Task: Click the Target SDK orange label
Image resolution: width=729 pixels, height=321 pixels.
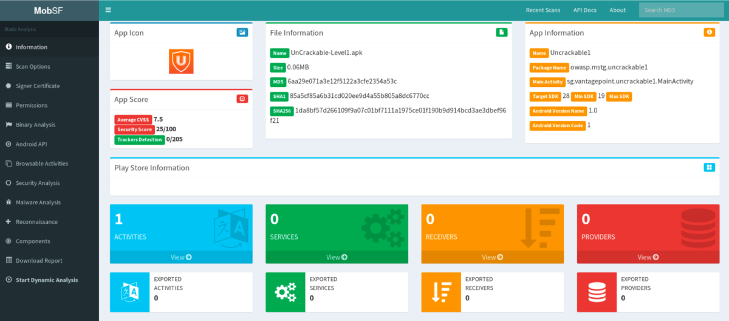Action: (x=545, y=96)
